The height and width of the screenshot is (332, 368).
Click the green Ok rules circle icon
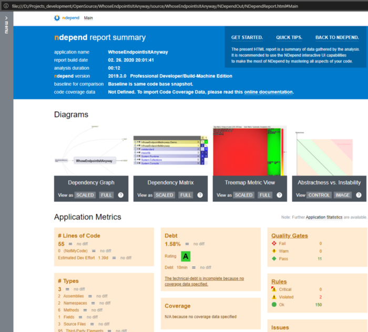point(274,305)
